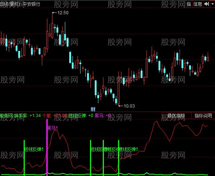Click the 换手率 indicator value label
The height and width of the screenshot is (176, 215).
(x=28, y=116)
